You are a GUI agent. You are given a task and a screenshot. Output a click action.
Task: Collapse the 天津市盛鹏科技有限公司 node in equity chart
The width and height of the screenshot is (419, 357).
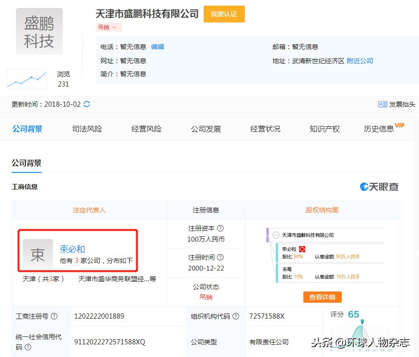pyautogui.click(x=276, y=235)
